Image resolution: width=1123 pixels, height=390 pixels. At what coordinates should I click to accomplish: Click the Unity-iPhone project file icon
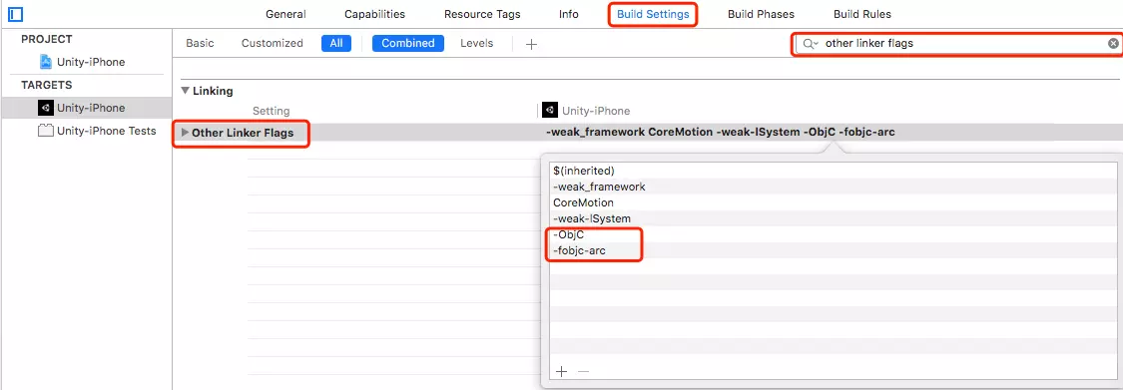[x=46, y=62]
